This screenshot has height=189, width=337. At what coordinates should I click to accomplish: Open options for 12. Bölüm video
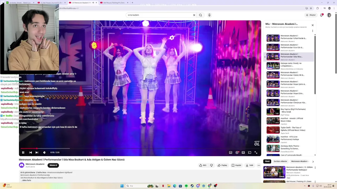point(315,167)
